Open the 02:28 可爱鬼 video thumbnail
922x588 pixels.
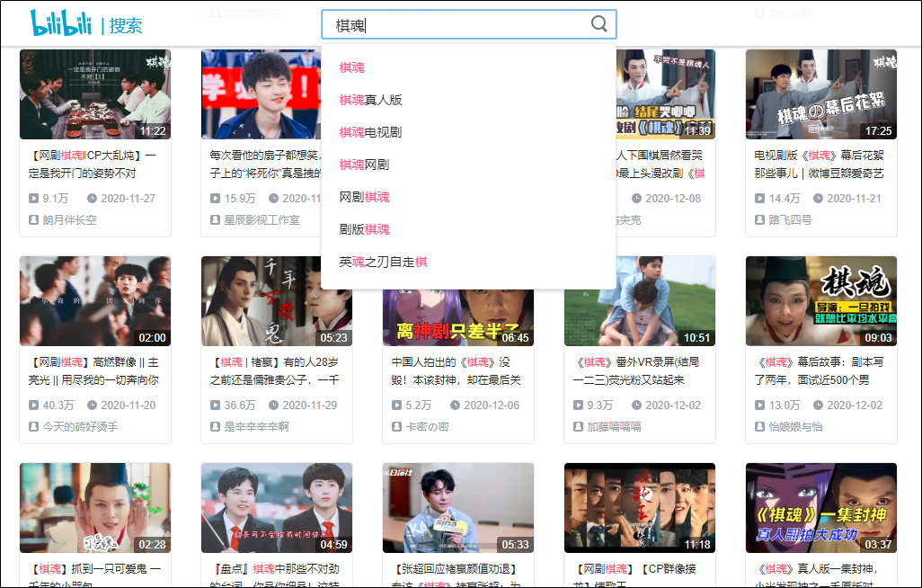(x=95, y=507)
